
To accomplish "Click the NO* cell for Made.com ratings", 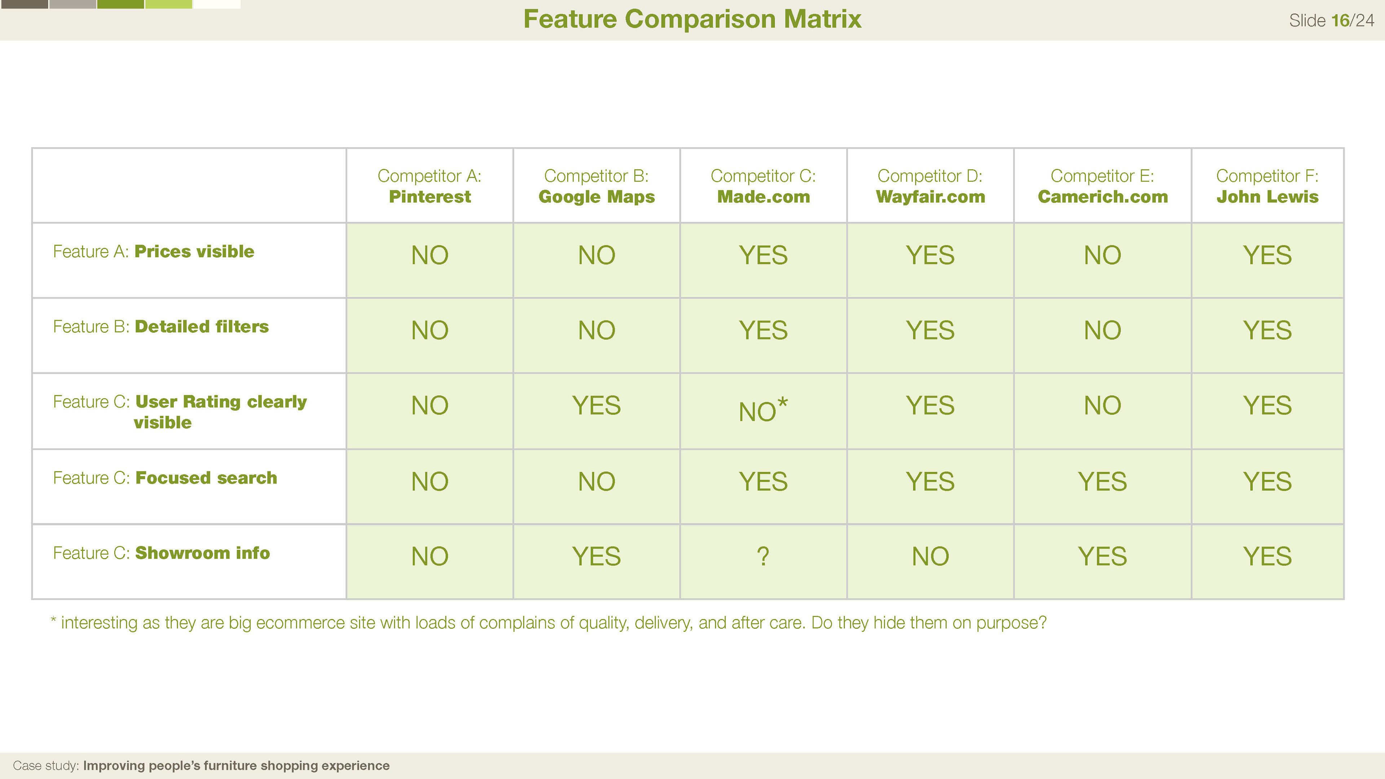I will click(x=763, y=411).
